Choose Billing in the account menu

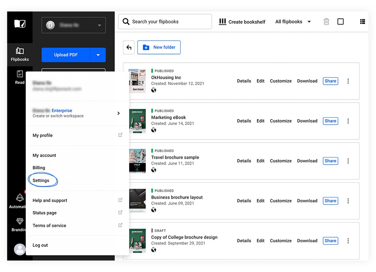39,168
